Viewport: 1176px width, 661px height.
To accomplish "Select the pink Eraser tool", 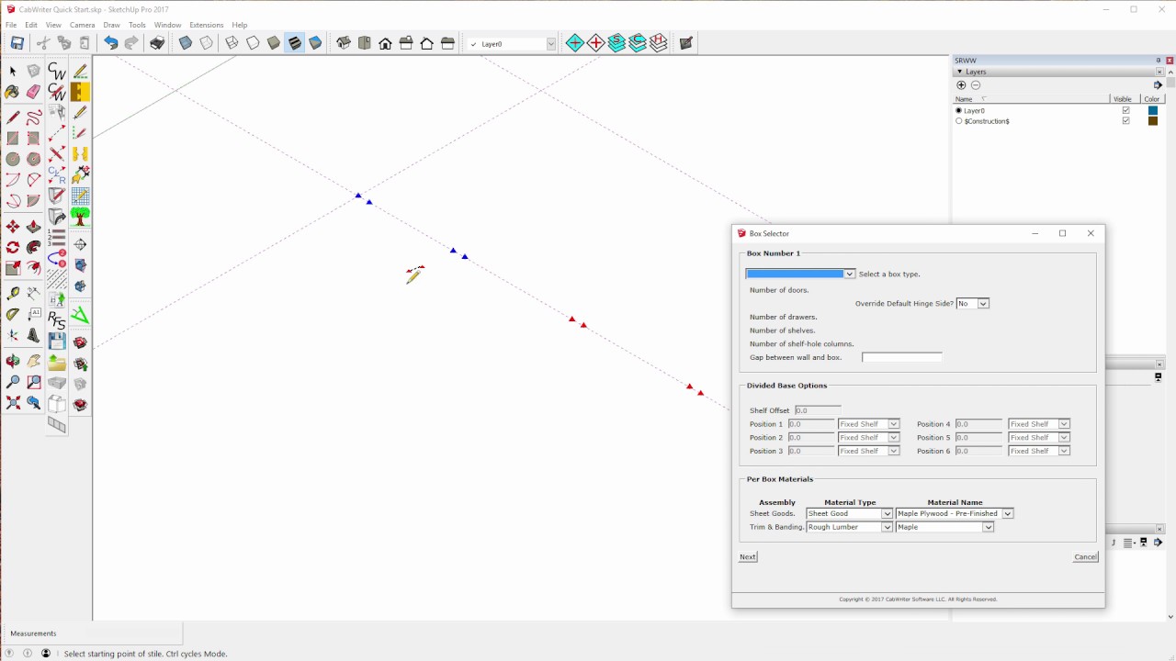I will click(x=34, y=92).
